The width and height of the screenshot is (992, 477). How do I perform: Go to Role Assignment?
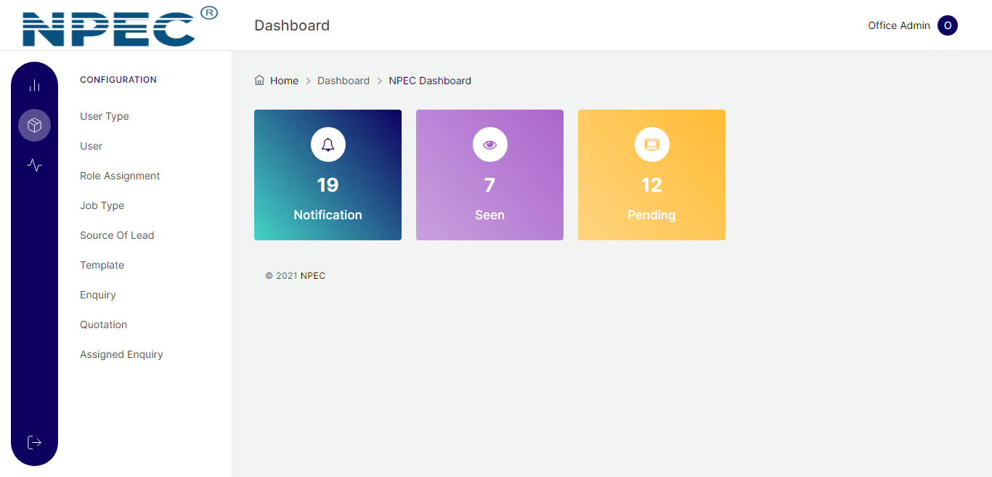coord(120,176)
